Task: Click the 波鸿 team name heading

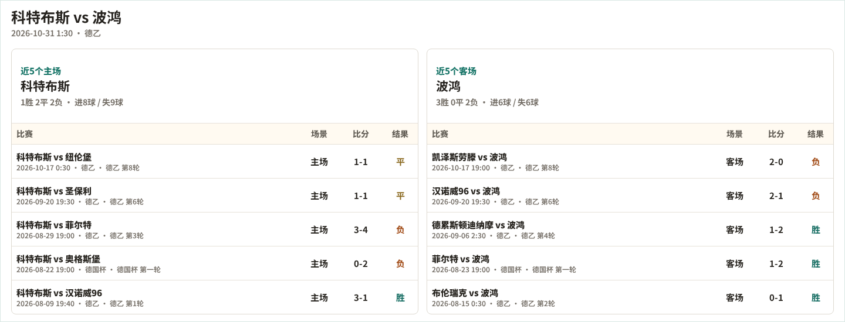Action: [x=448, y=86]
